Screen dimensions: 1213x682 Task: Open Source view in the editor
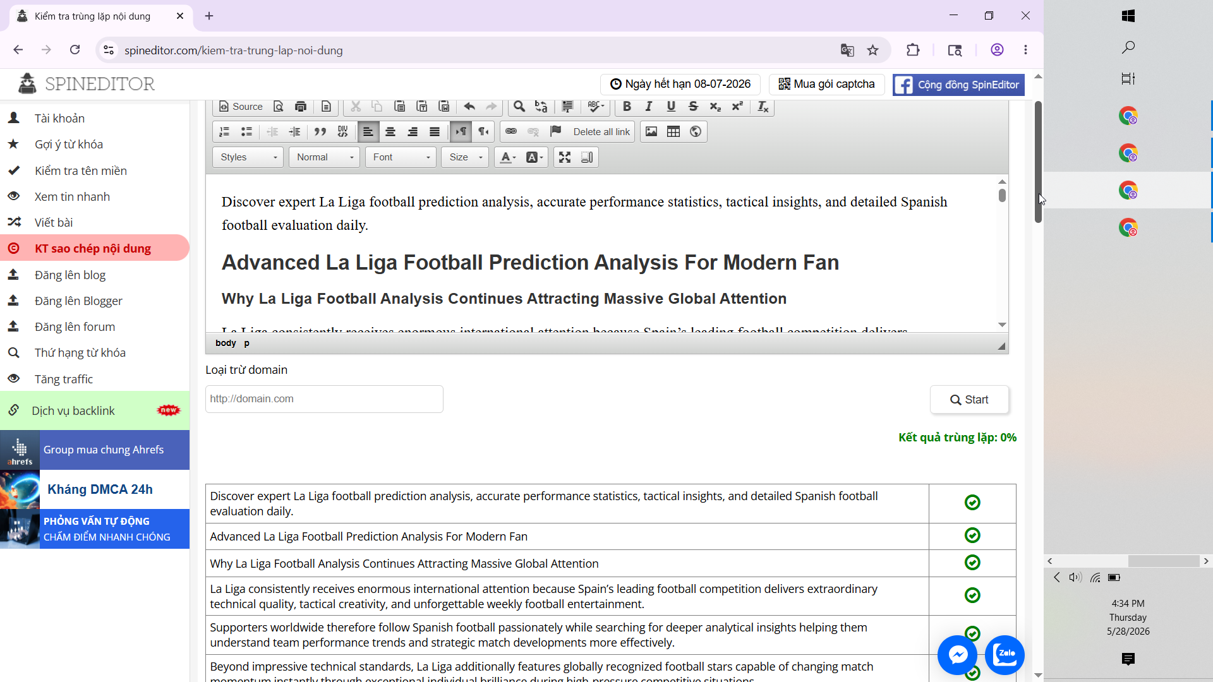click(240, 107)
